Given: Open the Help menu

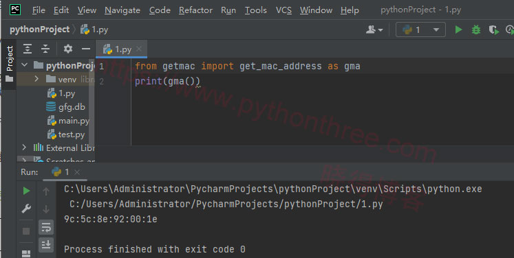Looking at the screenshot, I should [x=350, y=10].
